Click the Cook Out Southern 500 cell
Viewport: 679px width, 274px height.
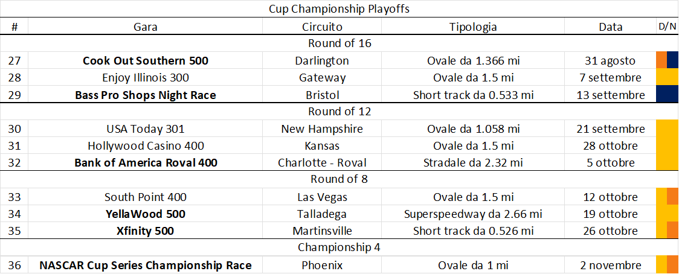click(145, 60)
